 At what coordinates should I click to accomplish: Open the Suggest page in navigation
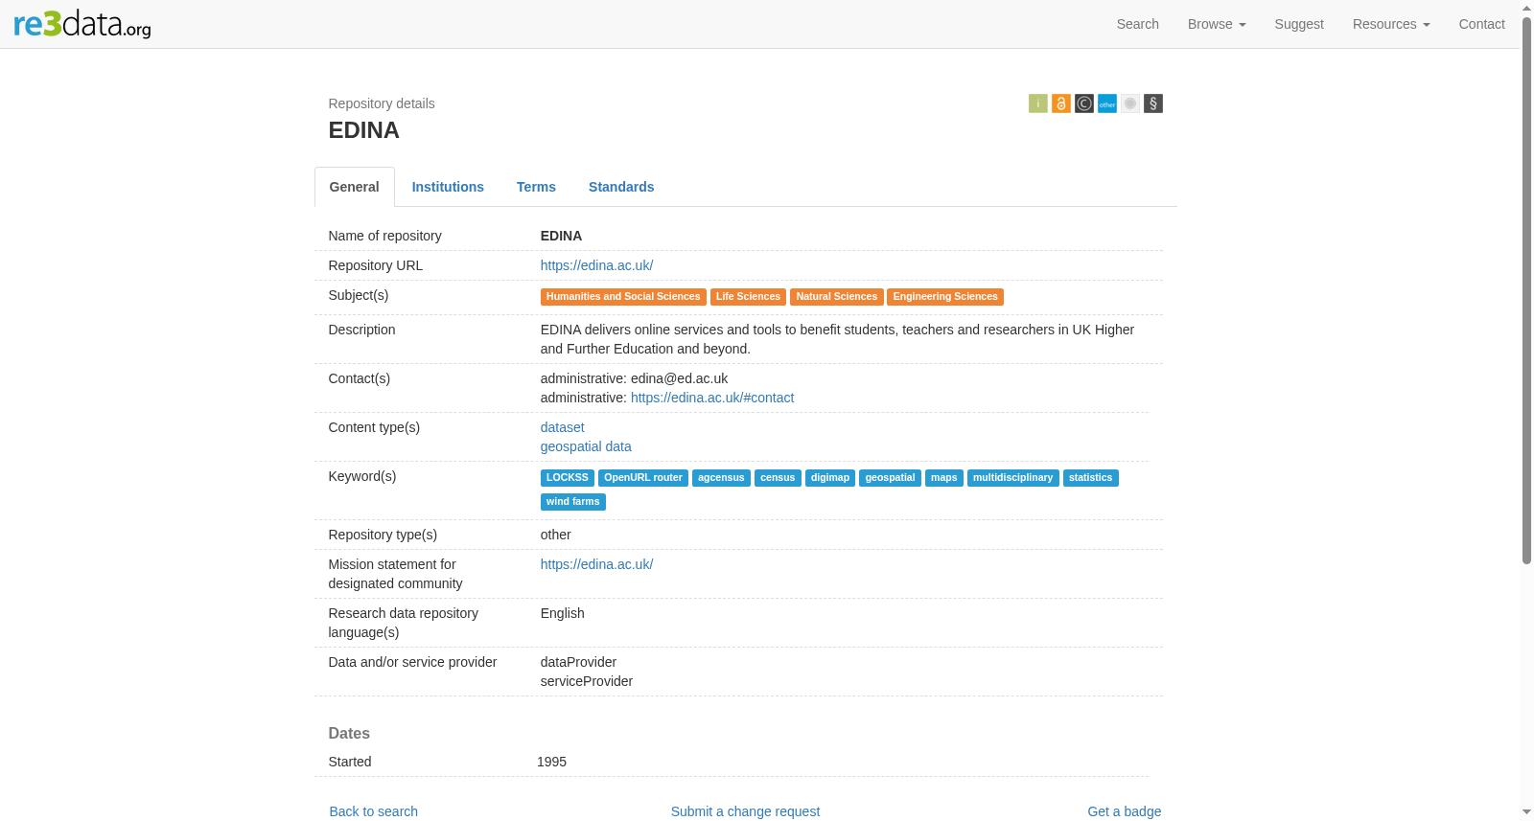pos(1299,24)
